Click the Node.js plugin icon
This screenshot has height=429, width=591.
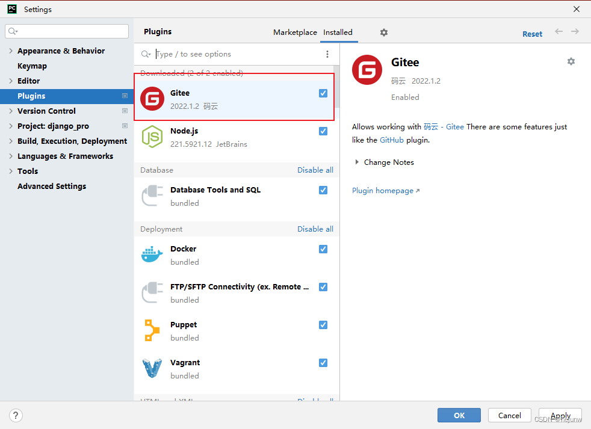click(x=152, y=137)
